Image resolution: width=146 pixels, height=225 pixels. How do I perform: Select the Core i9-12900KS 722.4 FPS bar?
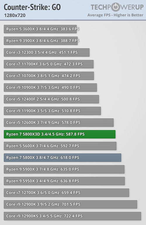tap(72, 216)
